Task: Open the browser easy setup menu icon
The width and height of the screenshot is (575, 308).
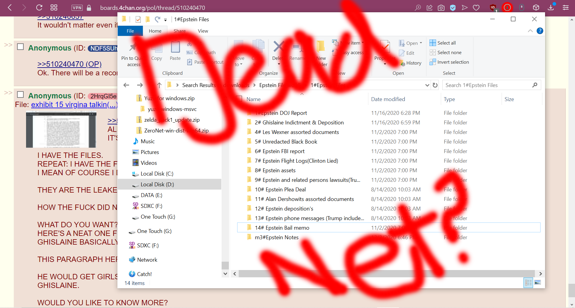Action: coord(566,7)
